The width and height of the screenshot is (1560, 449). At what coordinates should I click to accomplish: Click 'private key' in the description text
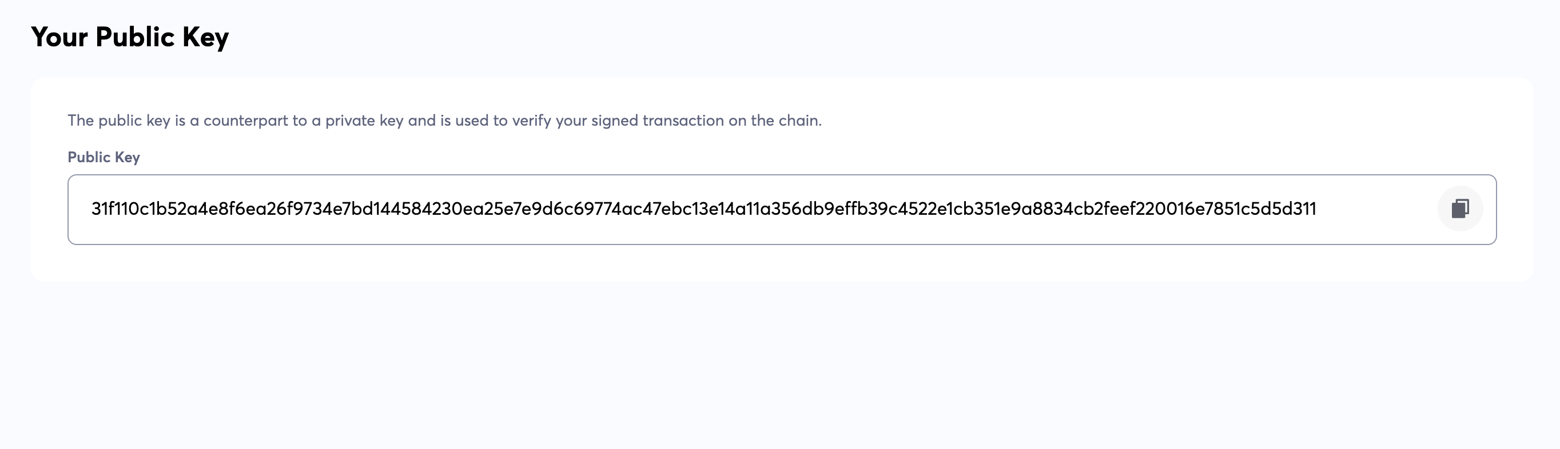click(364, 121)
